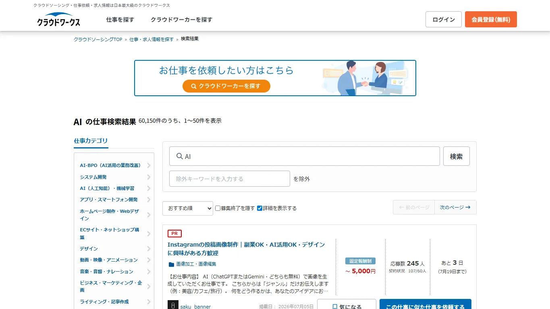This screenshot has height=309, width=550.
Task: Select 動画・映像・アニメーション category
Action: coord(109,260)
